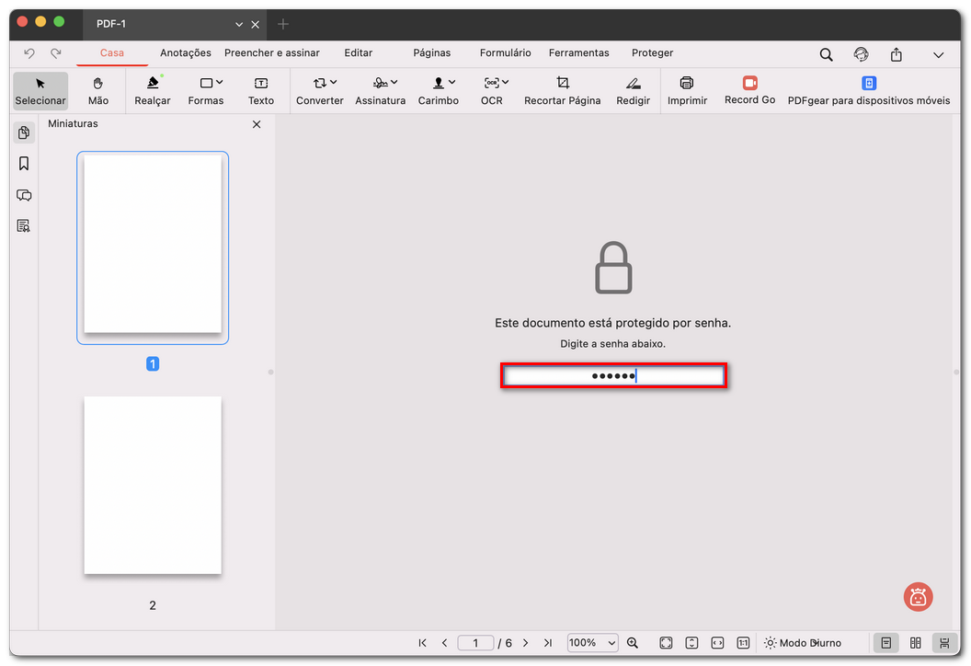Open the search icon in the toolbar
The width and height of the screenshot is (971, 666).
tap(826, 54)
